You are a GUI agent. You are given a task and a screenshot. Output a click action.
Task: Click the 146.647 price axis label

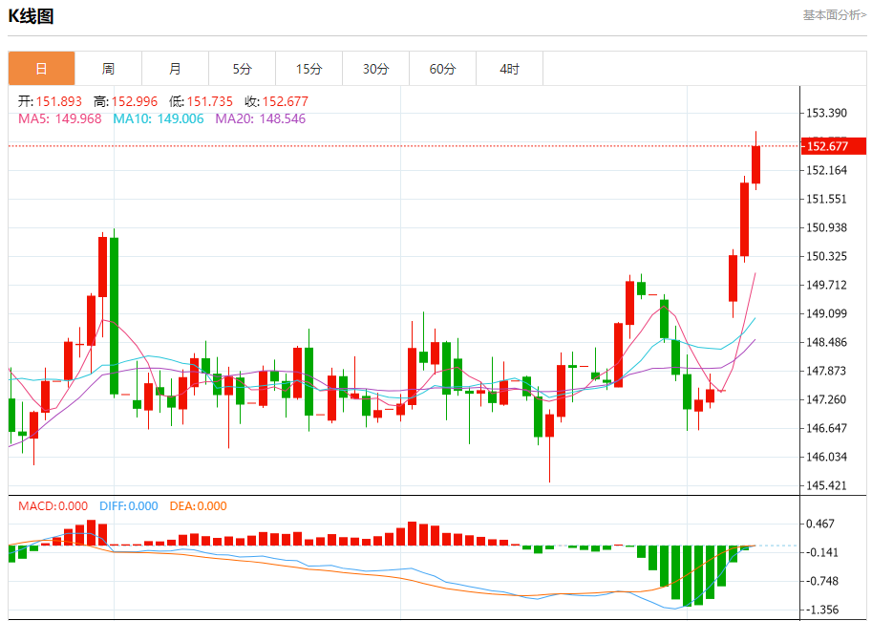tap(826, 428)
